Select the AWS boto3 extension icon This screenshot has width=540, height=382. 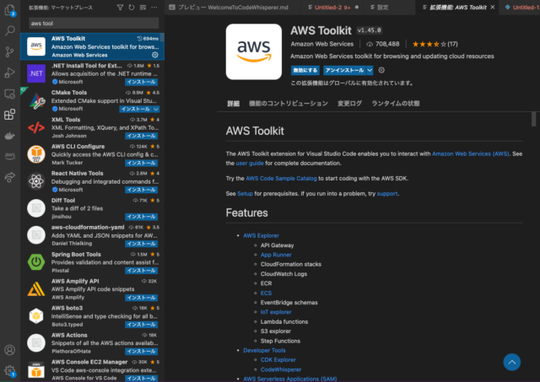(x=36, y=316)
